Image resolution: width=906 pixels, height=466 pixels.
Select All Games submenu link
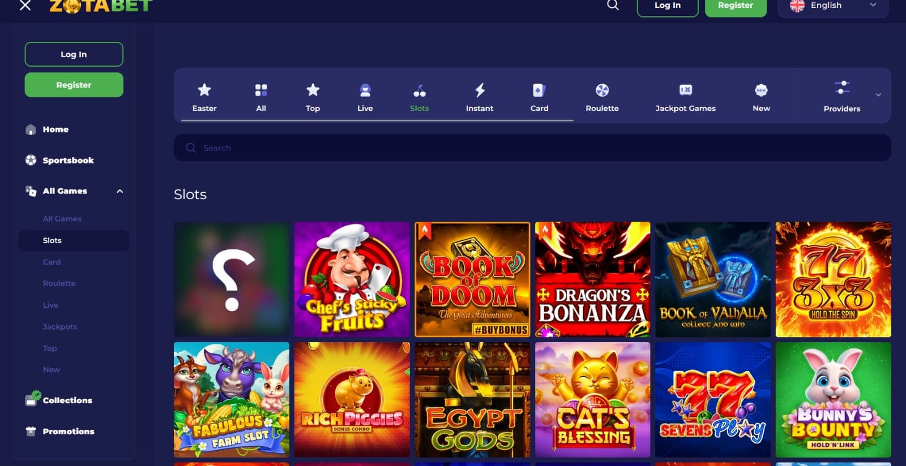(62, 219)
